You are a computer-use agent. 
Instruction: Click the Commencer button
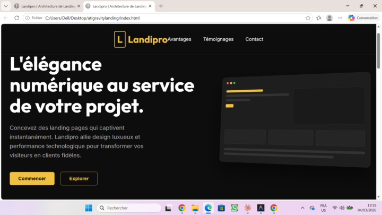point(32,178)
